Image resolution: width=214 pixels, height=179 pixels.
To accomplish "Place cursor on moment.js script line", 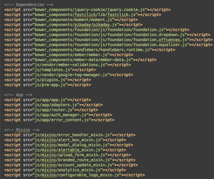I will coord(71,20).
